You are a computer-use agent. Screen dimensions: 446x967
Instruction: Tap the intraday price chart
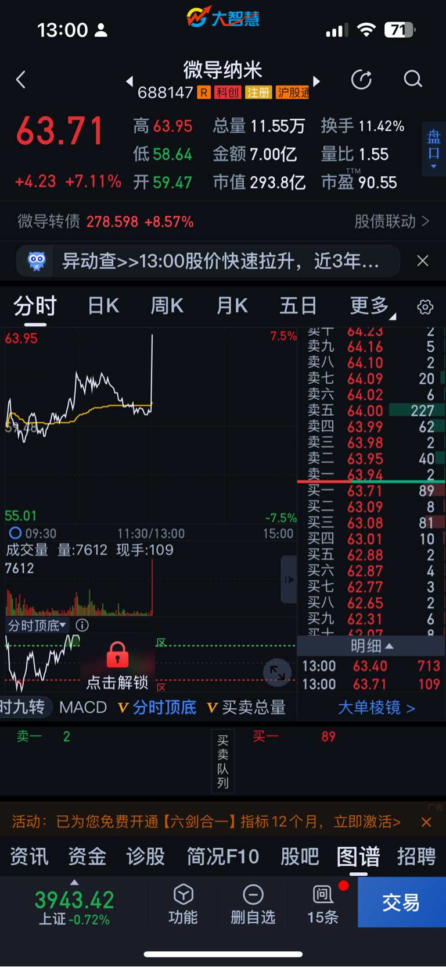pyautogui.click(x=151, y=426)
